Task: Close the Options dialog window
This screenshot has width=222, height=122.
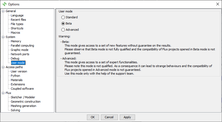Action: click(218, 4)
